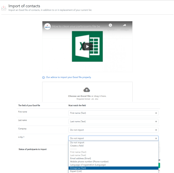Viewport: 174px width, 173px height.
Task: Open the Company field mapping dropdown
Action: [x=113, y=130]
